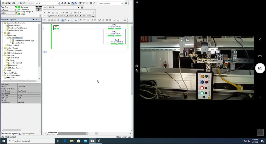Toggle the PB contact in rung 0
266x144 pixels.
pyautogui.click(x=56, y=29)
